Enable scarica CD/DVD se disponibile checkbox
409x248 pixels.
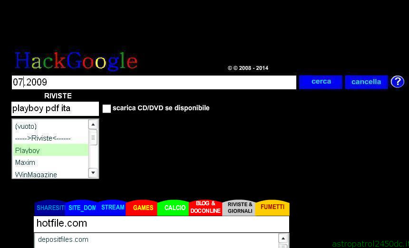(107, 109)
